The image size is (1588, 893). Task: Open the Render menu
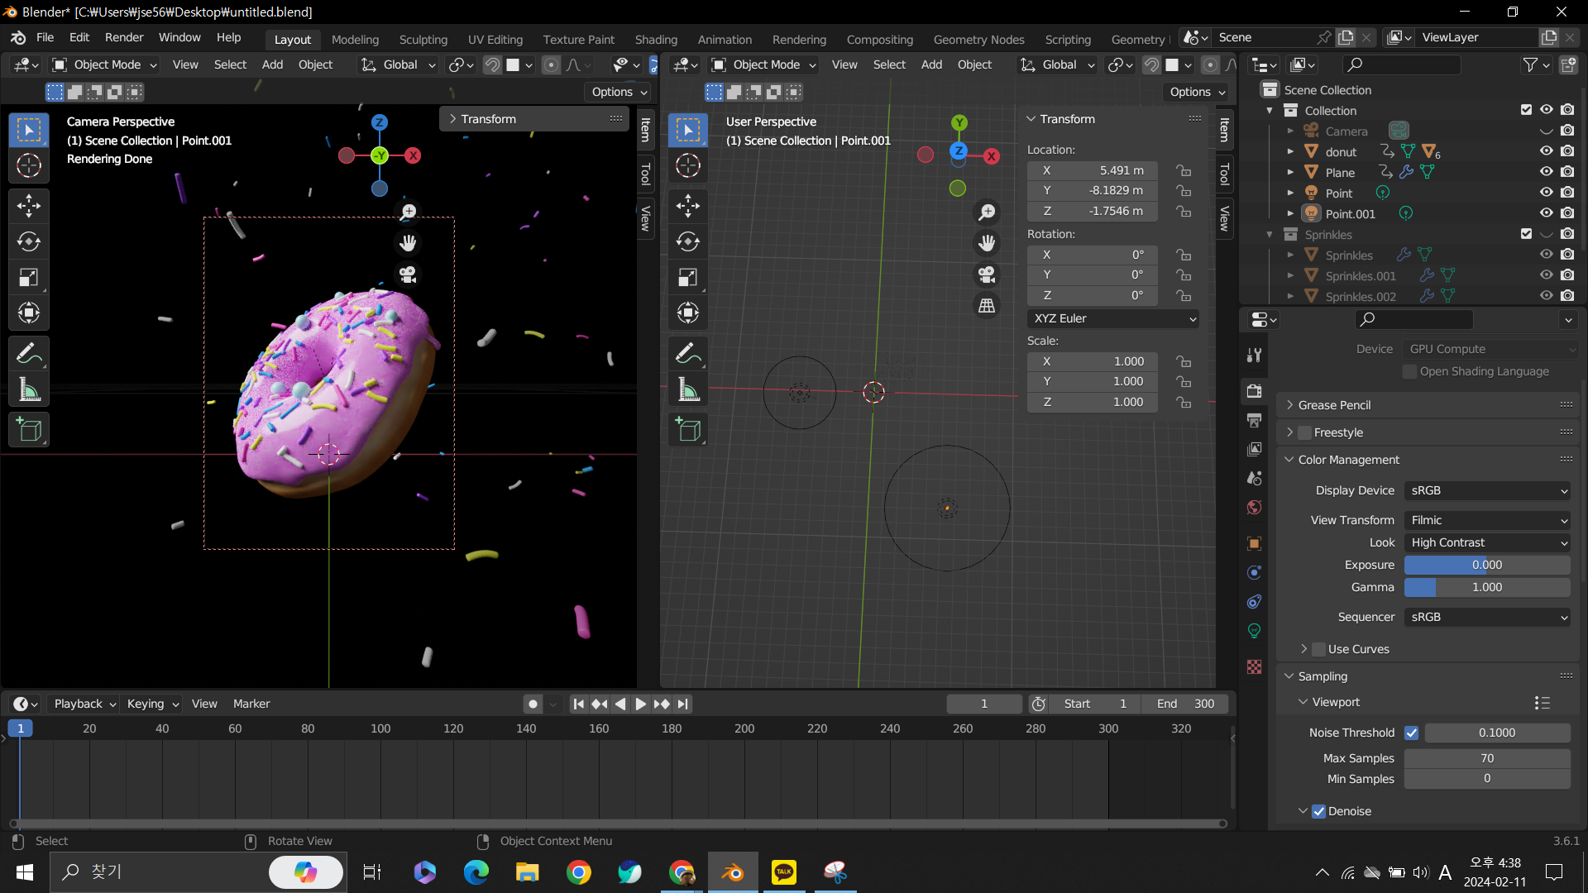pyautogui.click(x=124, y=37)
